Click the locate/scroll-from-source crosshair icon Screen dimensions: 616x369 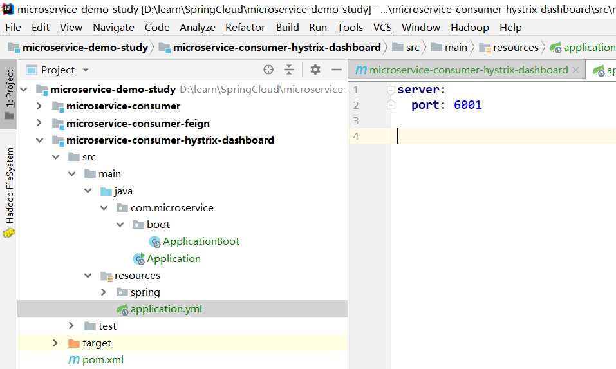pyautogui.click(x=268, y=70)
